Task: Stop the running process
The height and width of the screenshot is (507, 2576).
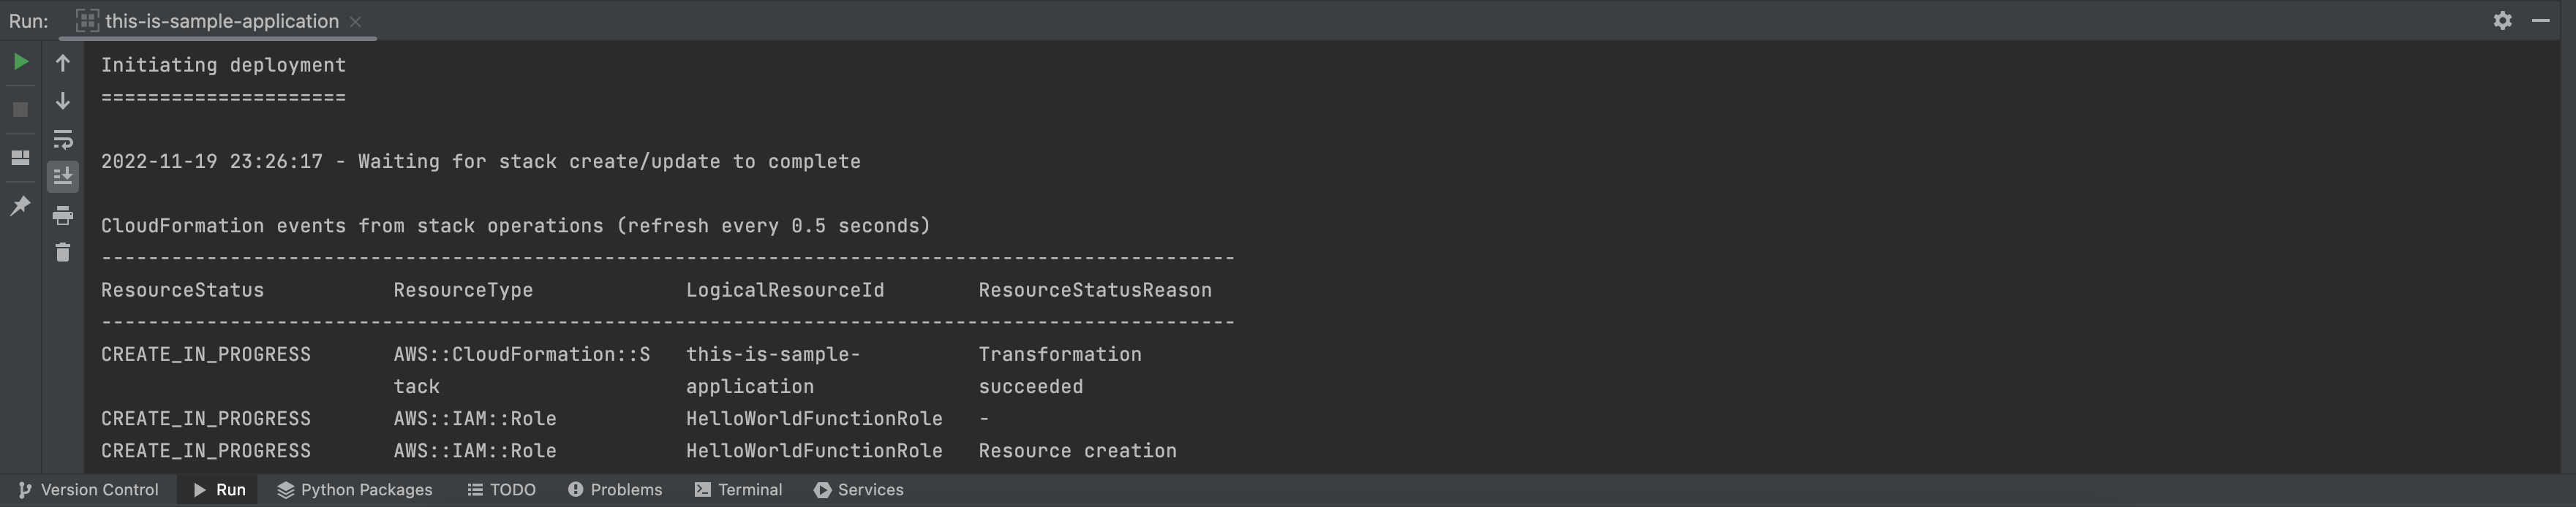Action: 20,110
